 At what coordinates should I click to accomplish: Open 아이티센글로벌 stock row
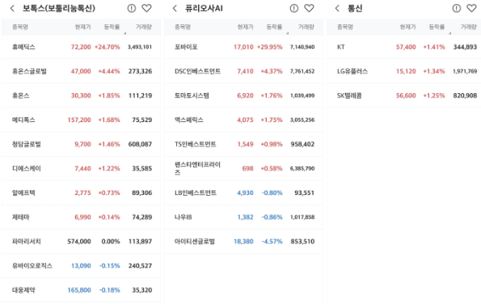243,242
